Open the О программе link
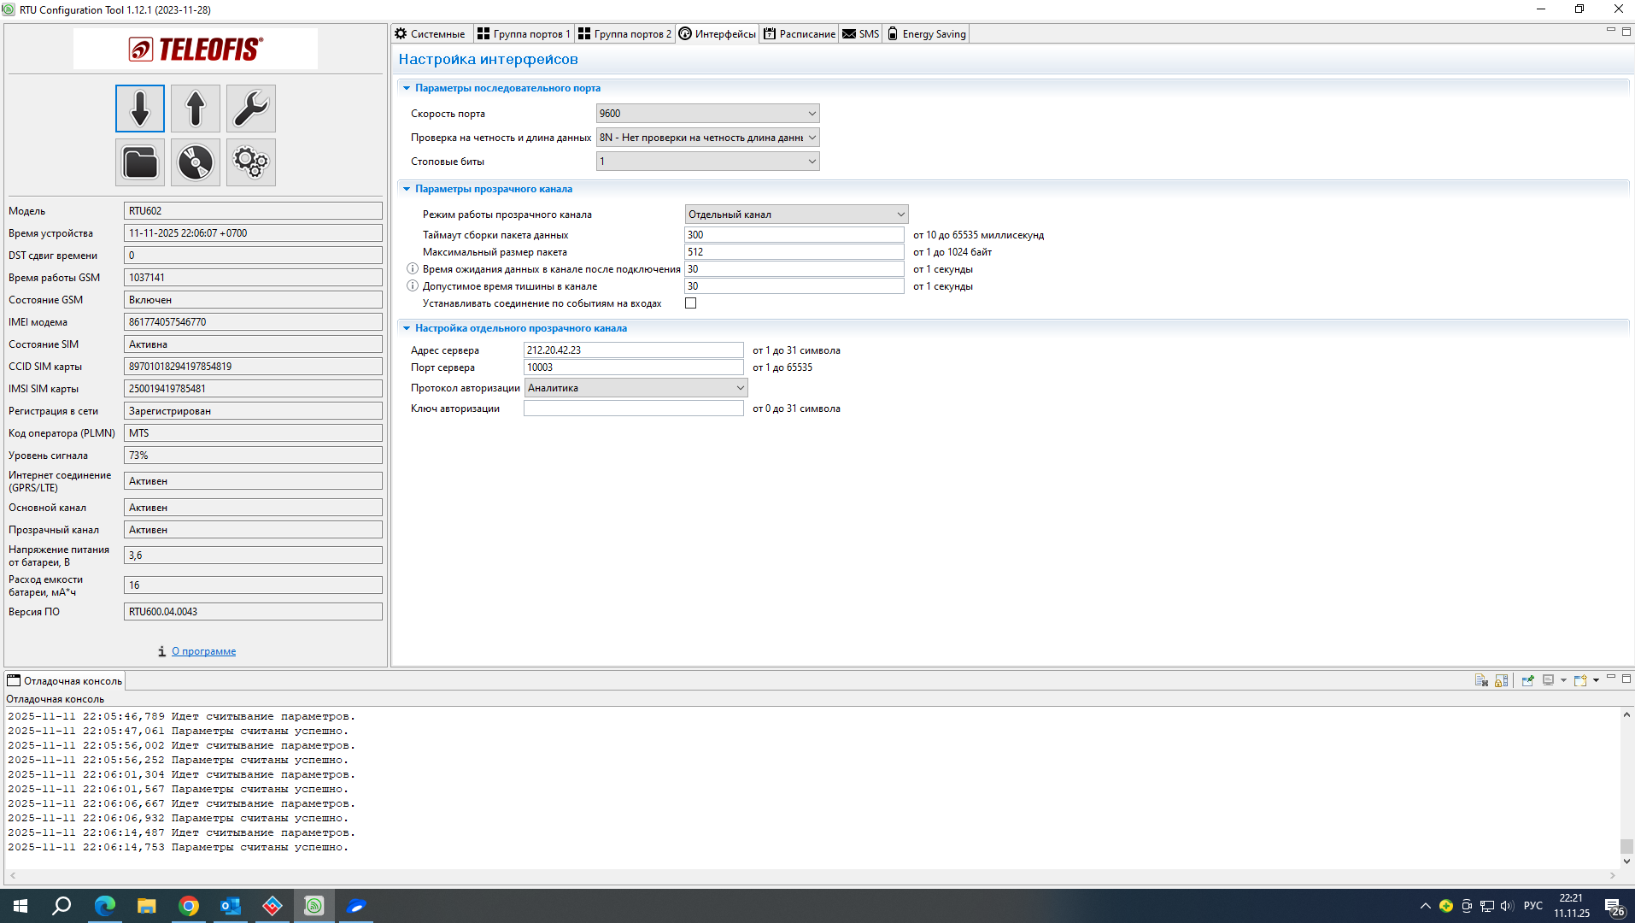The height and width of the screenshot is (923, 1635). pos(203,651)
